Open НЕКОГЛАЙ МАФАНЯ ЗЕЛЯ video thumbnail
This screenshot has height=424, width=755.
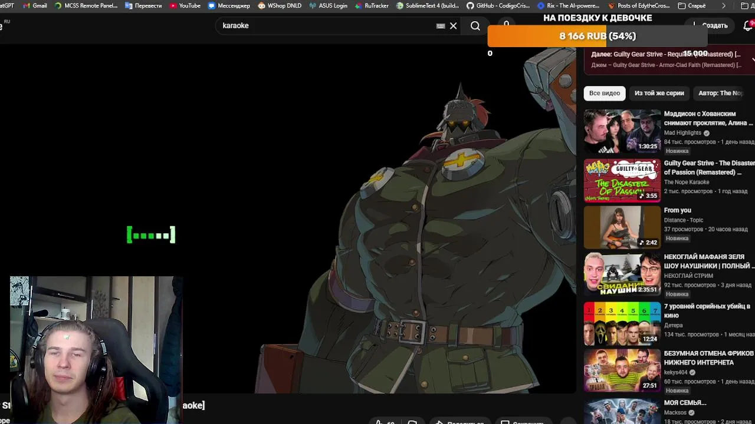[622, 274]
